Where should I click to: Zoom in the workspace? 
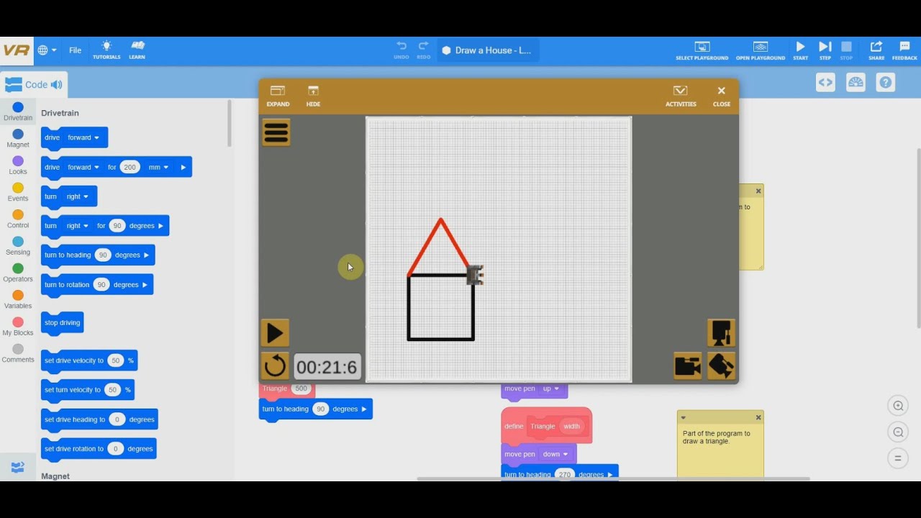(x=898, y=406)
